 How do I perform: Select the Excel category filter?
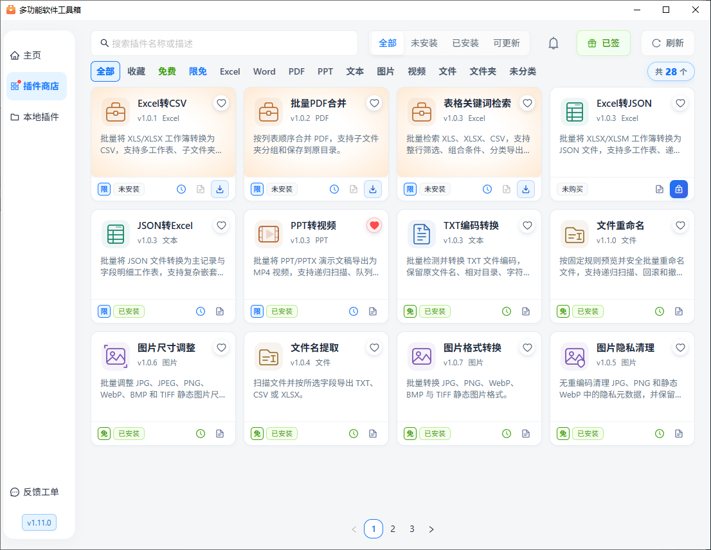pos(230,71)
